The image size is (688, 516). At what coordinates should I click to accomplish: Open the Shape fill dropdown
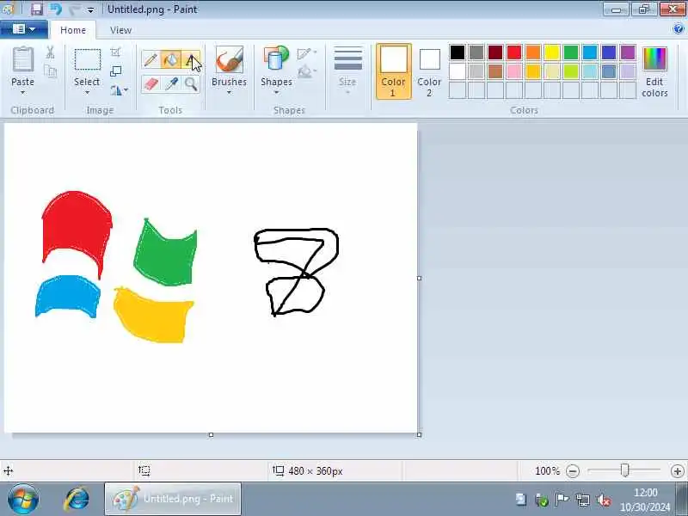tap(307, 71)
